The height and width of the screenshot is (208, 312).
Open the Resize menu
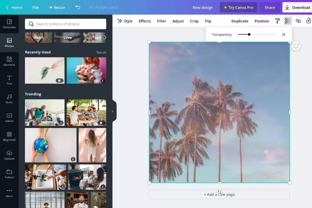click(x=57, y=7)
